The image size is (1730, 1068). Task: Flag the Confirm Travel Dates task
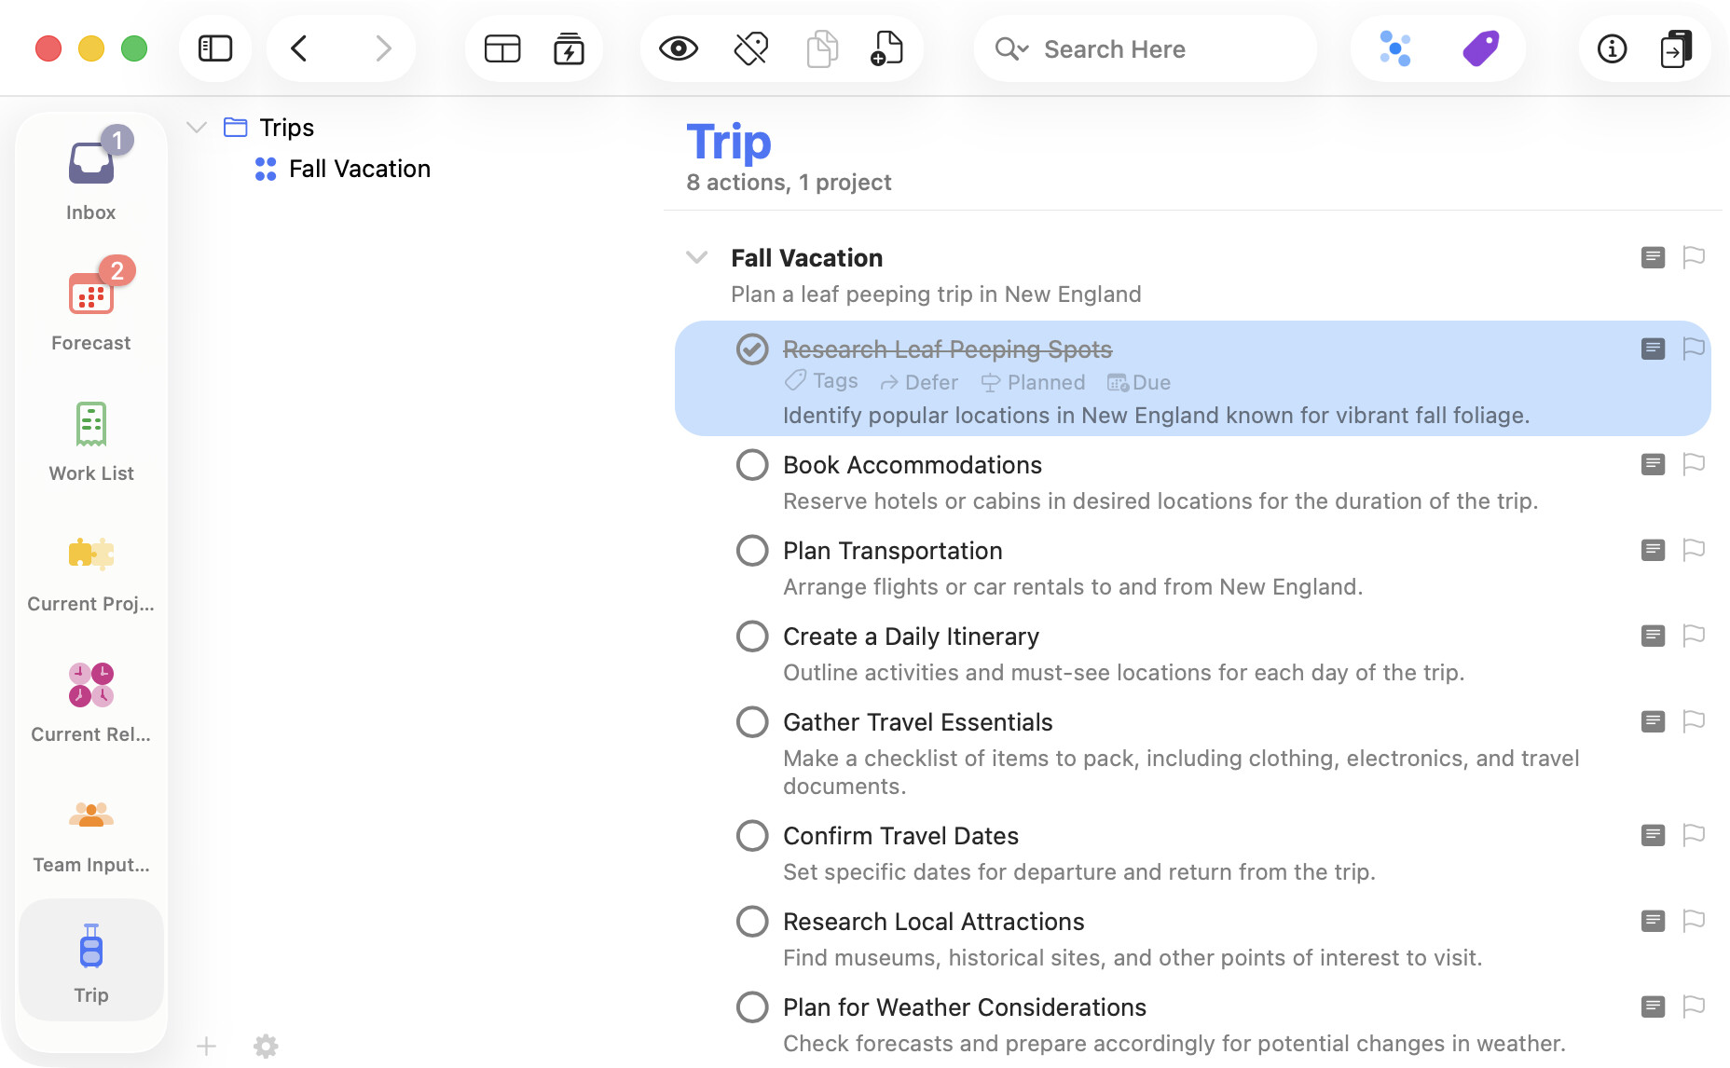tap(1694, 835)
